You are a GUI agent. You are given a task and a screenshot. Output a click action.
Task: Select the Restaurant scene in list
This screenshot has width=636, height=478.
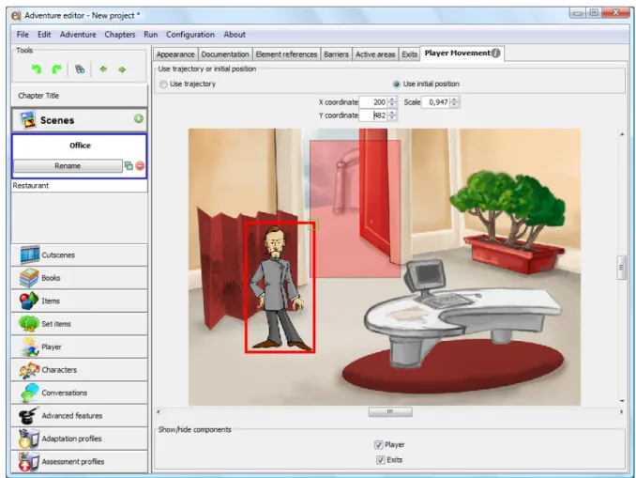(x=79, y=186)
